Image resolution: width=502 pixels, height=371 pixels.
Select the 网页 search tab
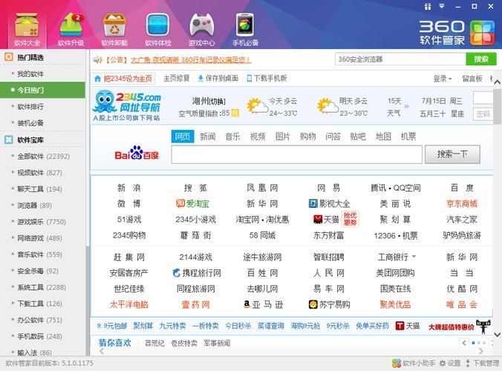click(183, 137)
